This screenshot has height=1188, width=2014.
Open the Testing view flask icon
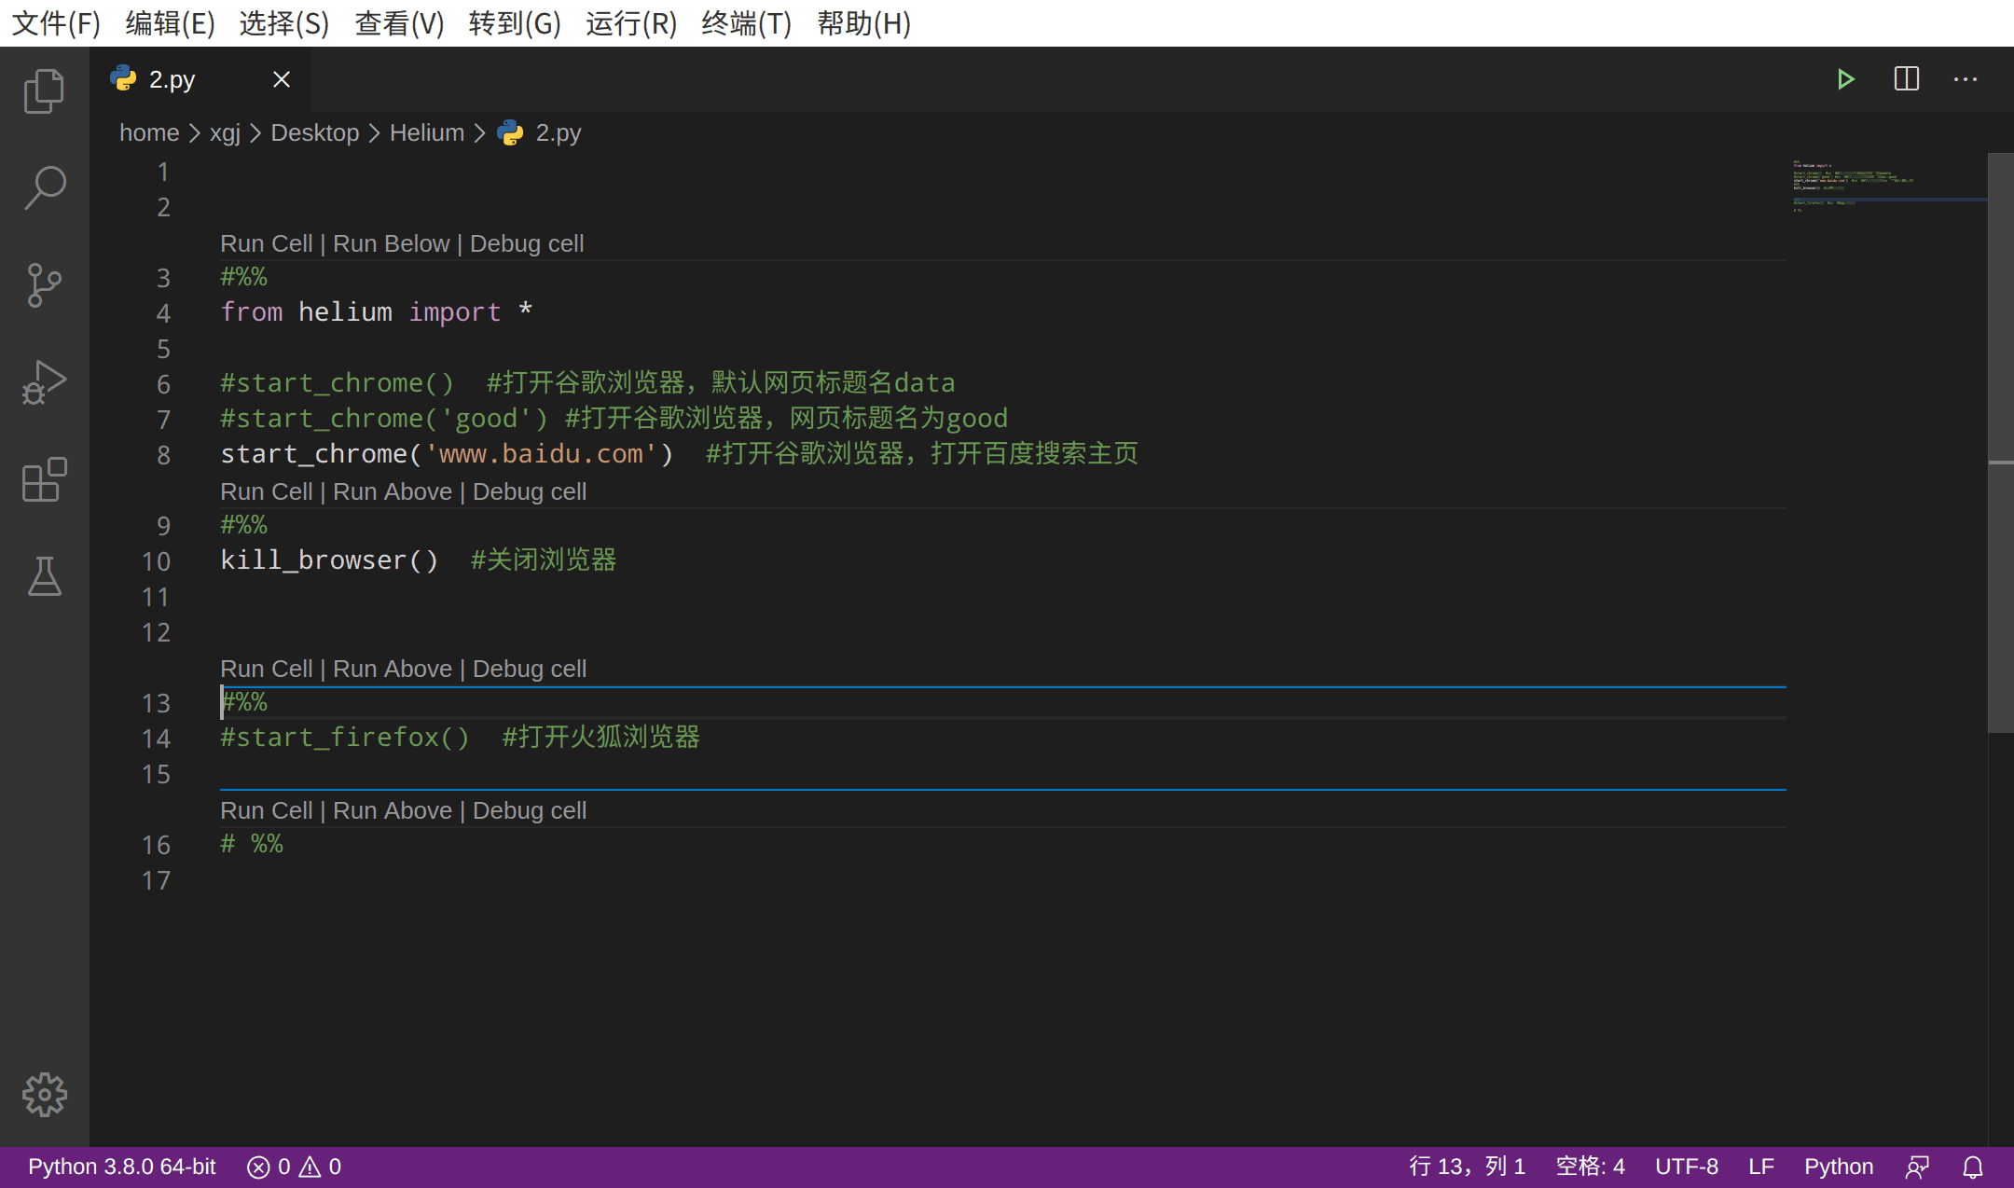point(44,576)
